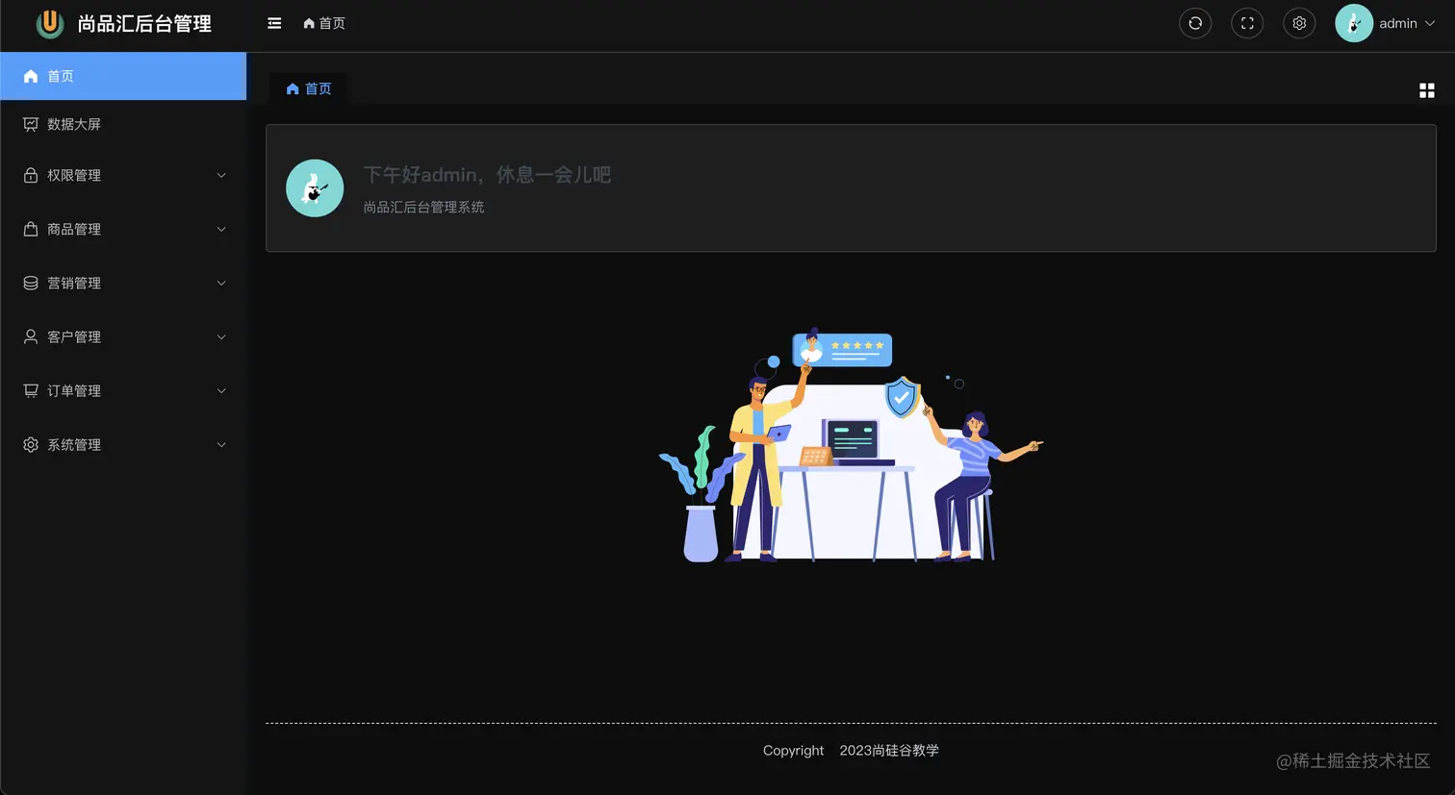The height and width of the screenshot is (795, 1455).
Task: Click the 下午好admin greeting text
Action: pos(487,175)
